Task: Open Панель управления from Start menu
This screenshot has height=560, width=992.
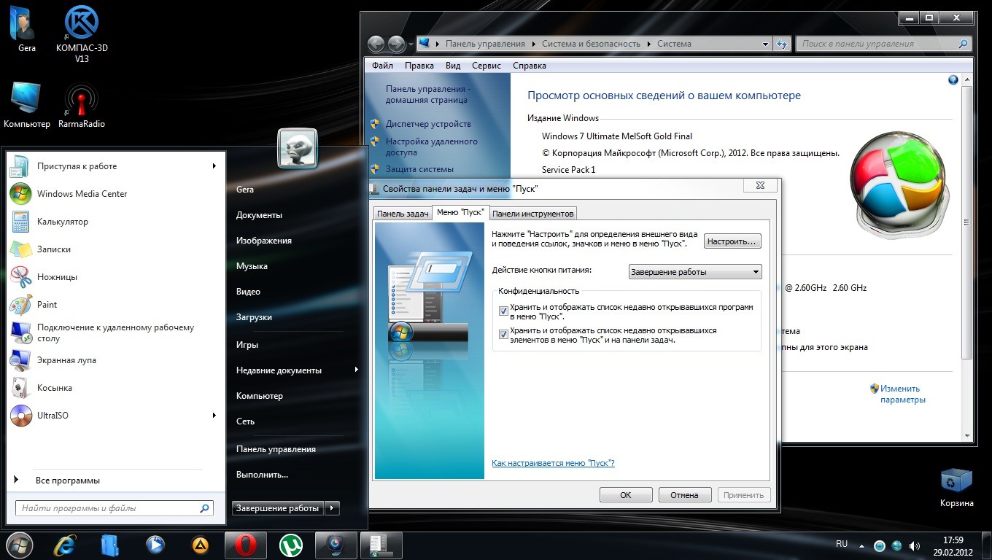Action: (276, 449)
